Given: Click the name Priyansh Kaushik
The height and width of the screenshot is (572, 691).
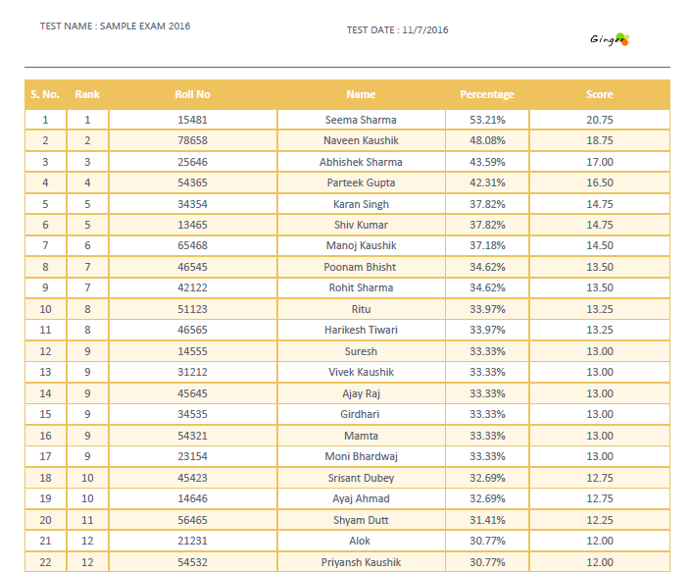Looking at the screenshot, I should point(361,562).
